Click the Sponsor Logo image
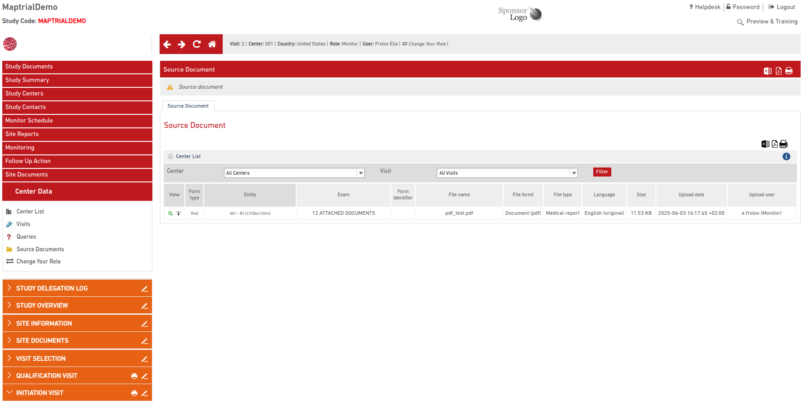802x403 pixels. point(520,14)
